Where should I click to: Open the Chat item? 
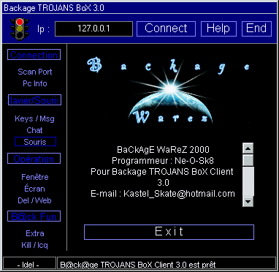(34, 130)
